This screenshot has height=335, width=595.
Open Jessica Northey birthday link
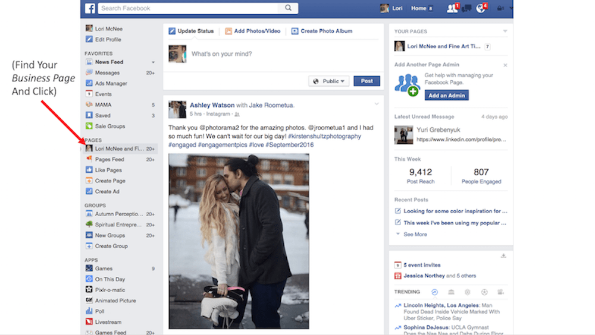pos(424,276)
